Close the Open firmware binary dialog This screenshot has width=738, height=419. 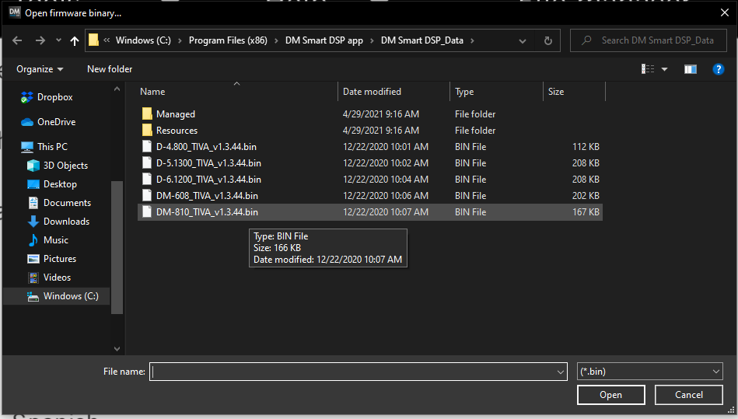tap(725, 12)
